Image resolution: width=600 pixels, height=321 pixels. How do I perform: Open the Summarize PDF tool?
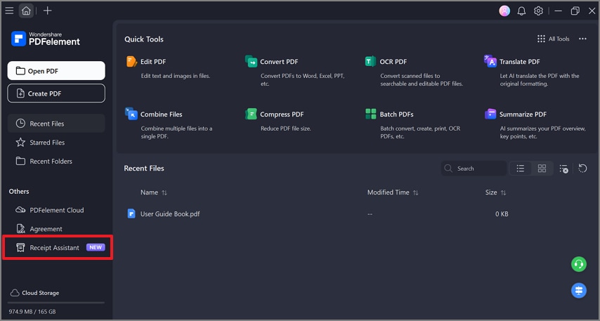coord(522,114)
